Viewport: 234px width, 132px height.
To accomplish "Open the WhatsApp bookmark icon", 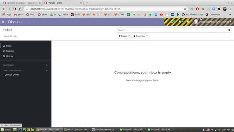I will (x=150, y=15).
